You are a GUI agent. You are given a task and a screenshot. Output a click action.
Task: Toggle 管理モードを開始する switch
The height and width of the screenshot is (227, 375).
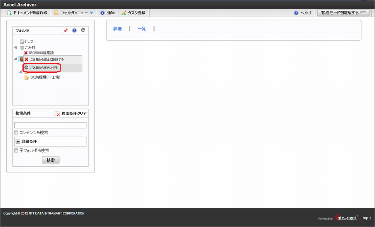tap(343, 12)
